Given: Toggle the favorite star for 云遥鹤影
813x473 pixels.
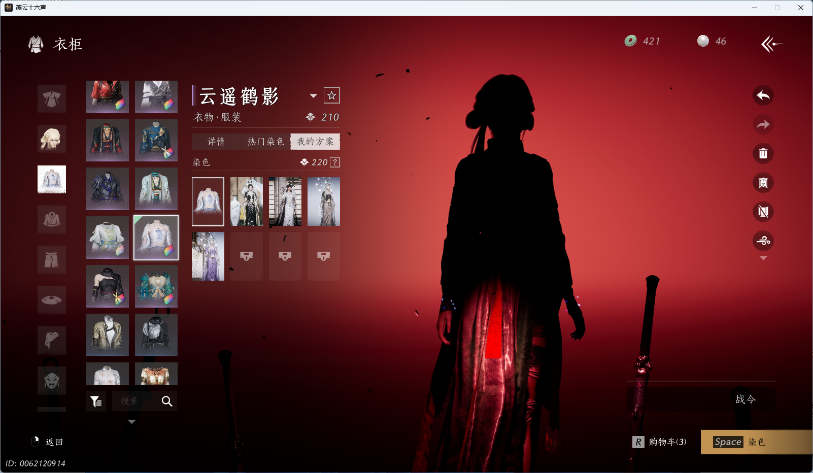Looking at the screenshot, I should [331, 95].
